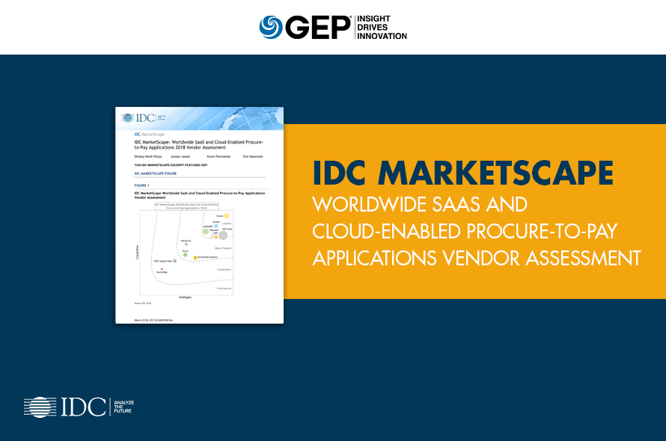Click the report's 'FIGURE 1' label
Viewport: 666px width, 441px height.
141,185
